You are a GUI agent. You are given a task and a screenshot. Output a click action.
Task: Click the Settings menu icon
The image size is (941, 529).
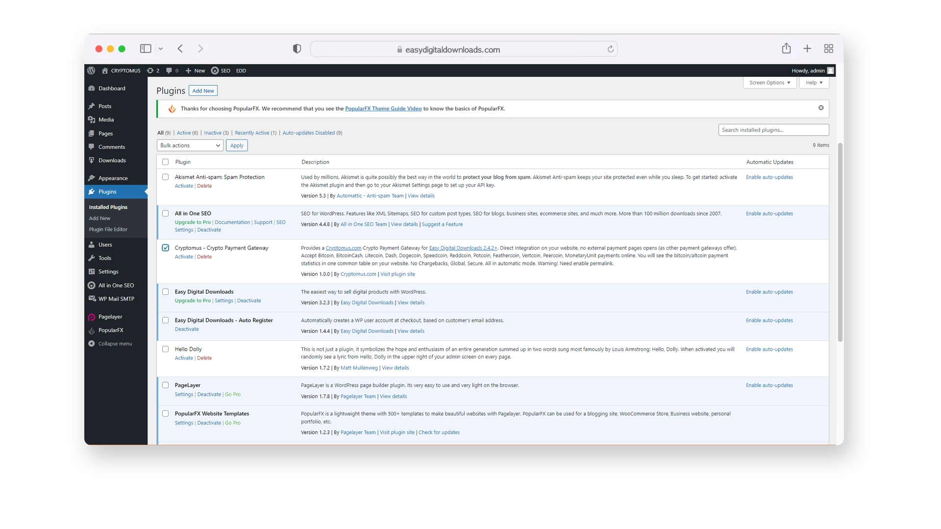(x=92, y=271)
